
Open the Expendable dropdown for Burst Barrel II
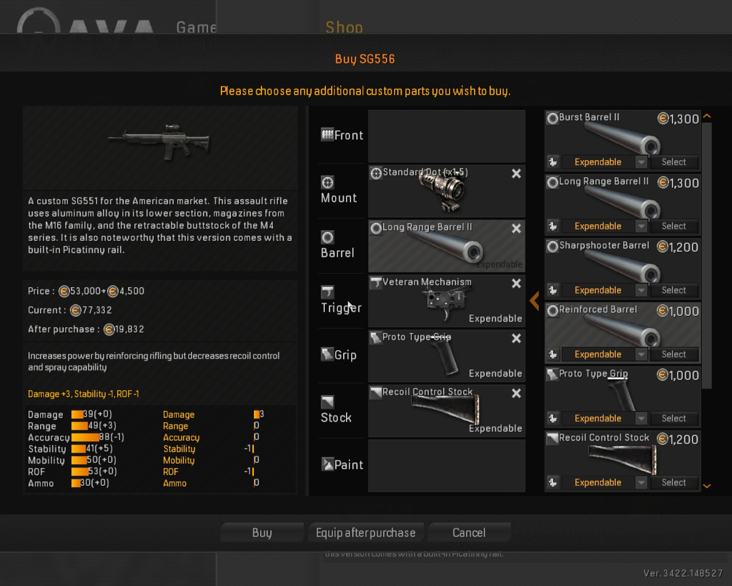(641, 163)
